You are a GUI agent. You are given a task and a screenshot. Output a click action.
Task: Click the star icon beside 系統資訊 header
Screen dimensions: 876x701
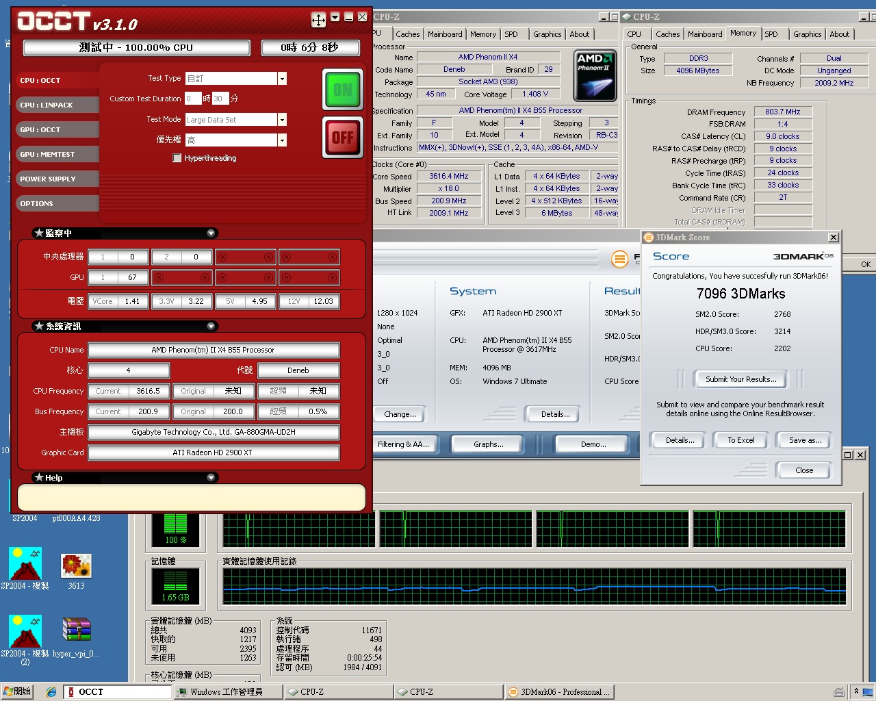39,326
